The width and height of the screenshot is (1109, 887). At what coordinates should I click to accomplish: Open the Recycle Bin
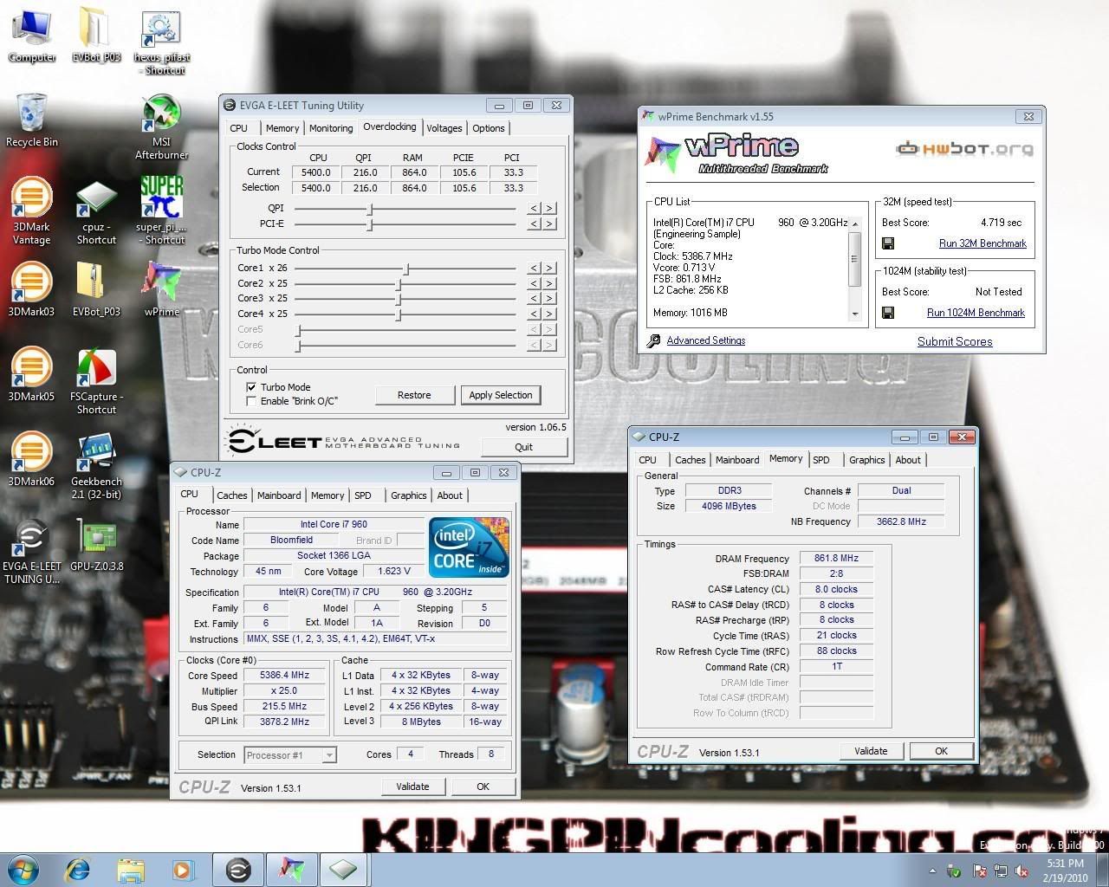pyautogui.click(x=32, y=120)
